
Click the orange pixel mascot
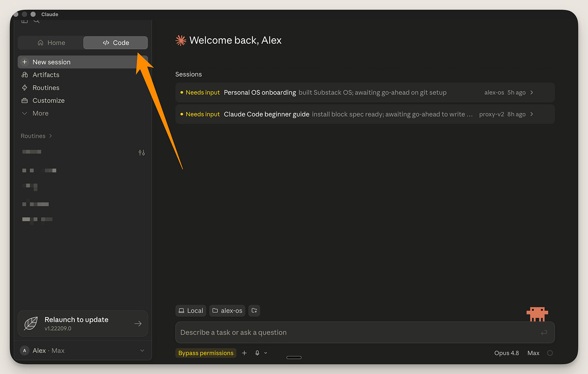click(x=538, y=314)
